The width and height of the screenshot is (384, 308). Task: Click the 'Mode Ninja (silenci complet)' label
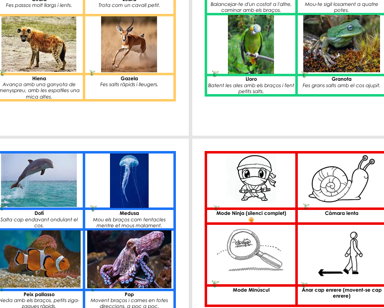pos(251,213)
